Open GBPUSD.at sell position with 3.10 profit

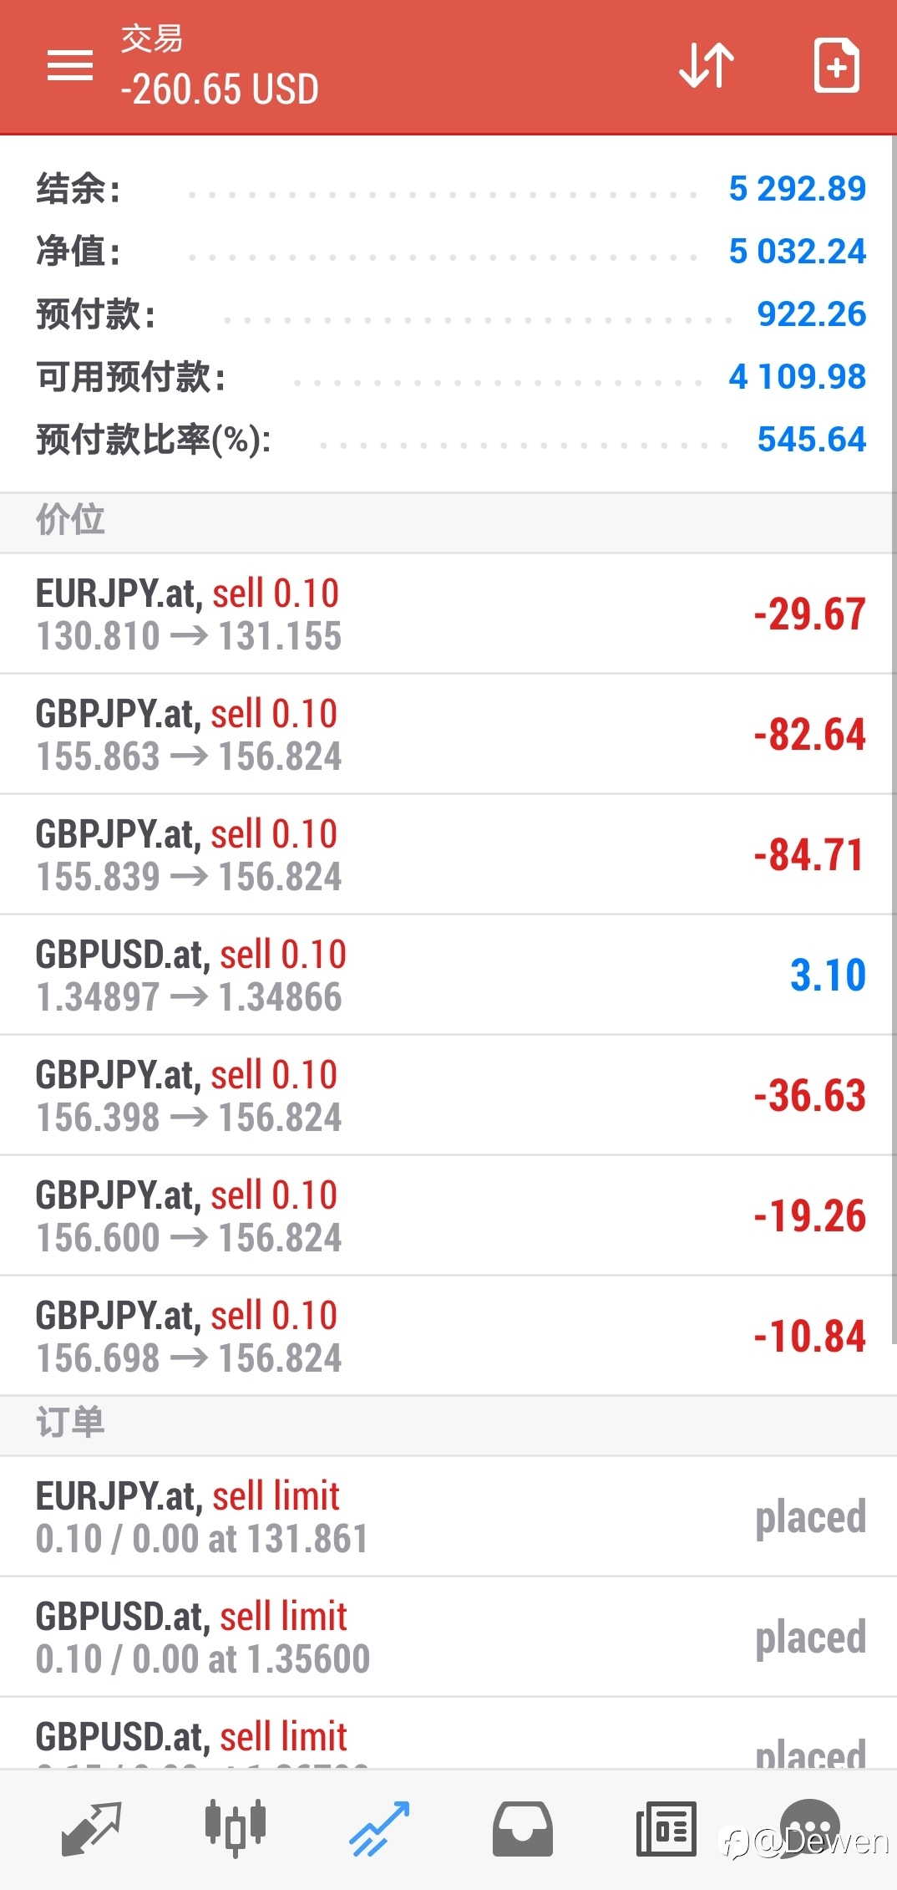[x=448, y=975]
